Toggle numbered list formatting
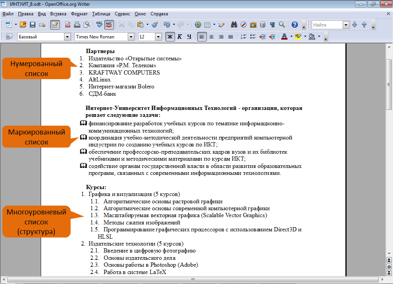The image size is (393, 284). (243, 37)
